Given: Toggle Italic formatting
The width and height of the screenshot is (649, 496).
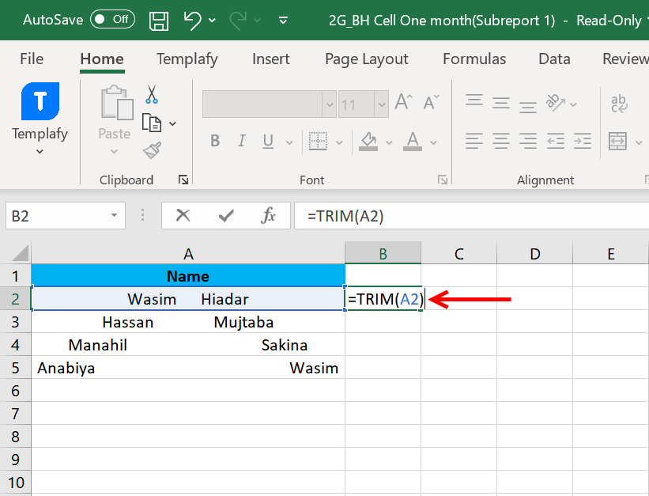Looking at the screenshot, I should (x=241, y=141).
